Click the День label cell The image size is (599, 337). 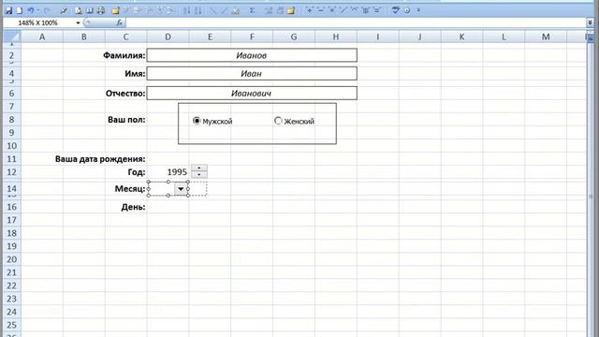pos(133,207)
